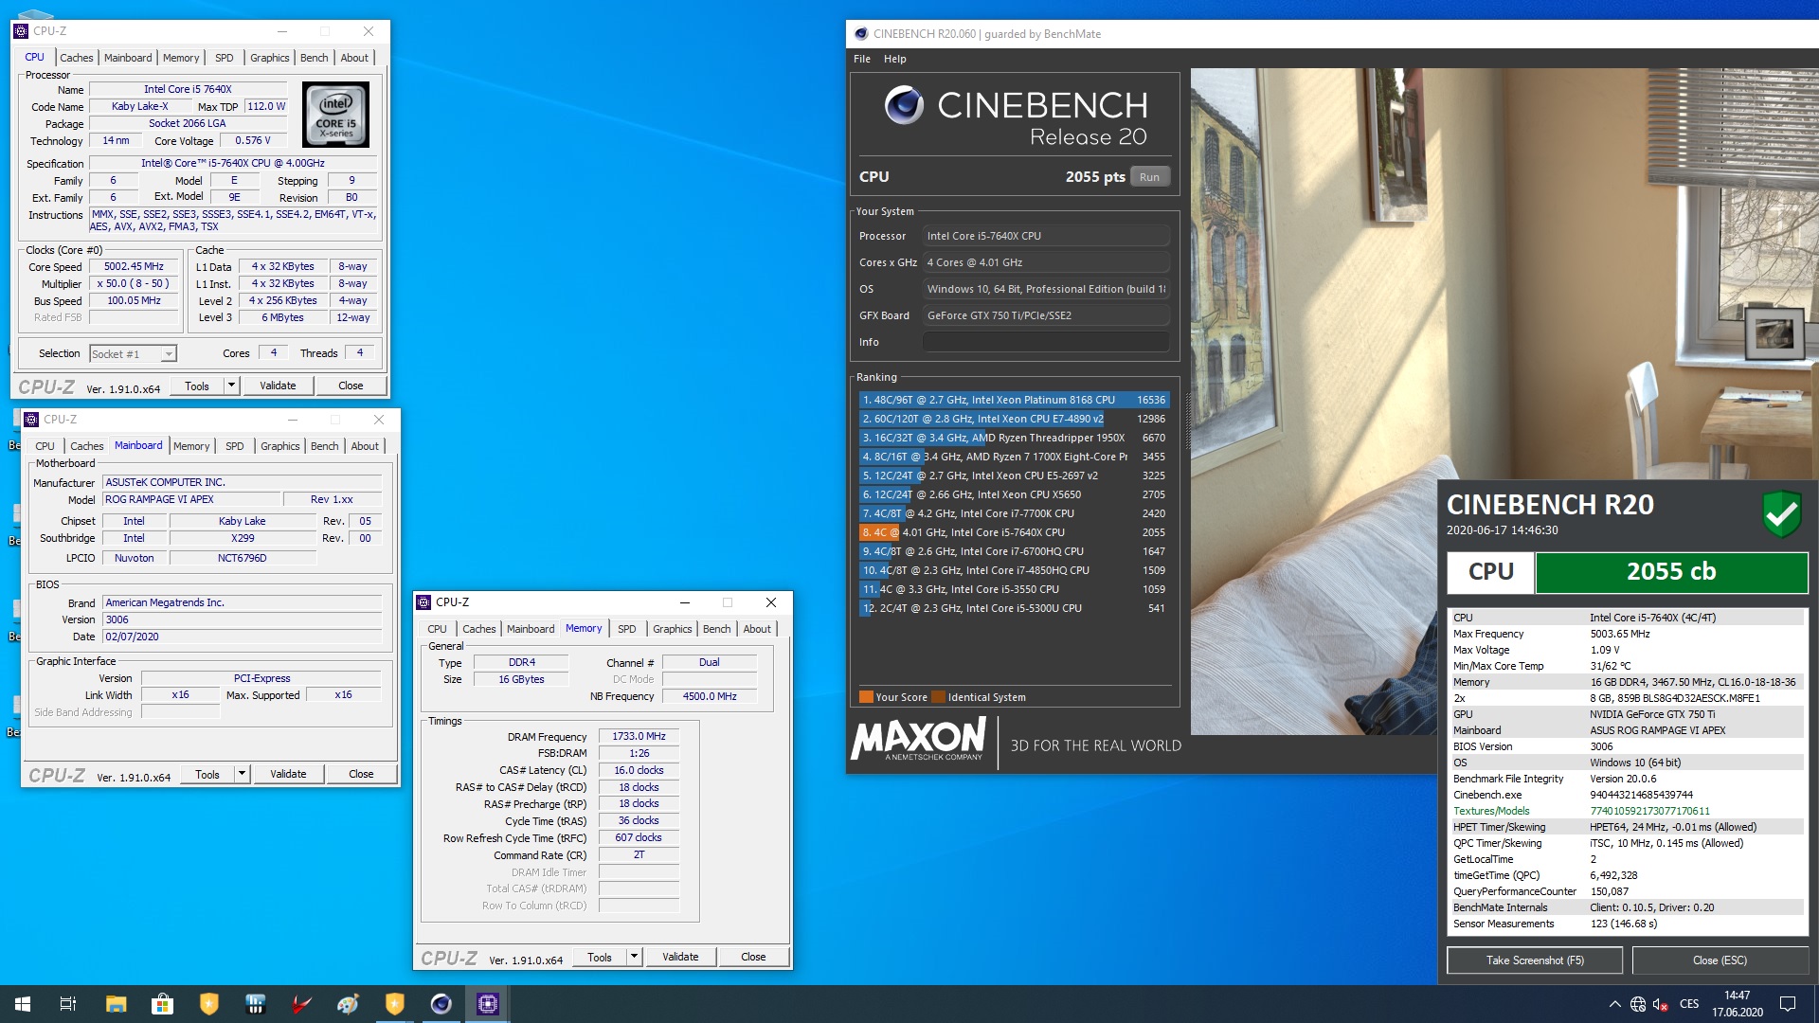Switch to Cinebench via its taskbar icon
This screenshot has width=1819, height=1023.
pyautogui.click(x=441, y=1004)
